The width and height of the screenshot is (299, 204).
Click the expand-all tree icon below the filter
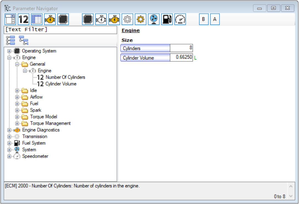(x=10, y=40)
